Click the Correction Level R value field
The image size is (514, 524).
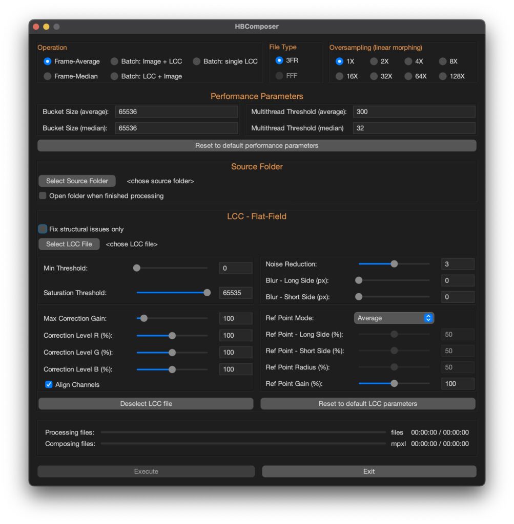pos(236,336)
